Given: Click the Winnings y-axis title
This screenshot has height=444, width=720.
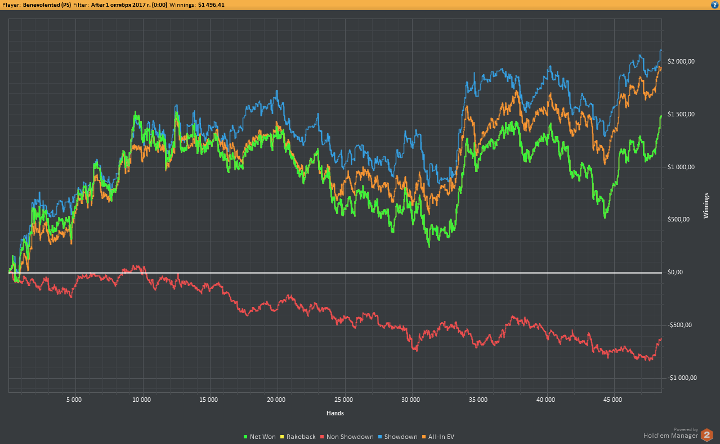Looking at the screenshot, I should [707, 205].
